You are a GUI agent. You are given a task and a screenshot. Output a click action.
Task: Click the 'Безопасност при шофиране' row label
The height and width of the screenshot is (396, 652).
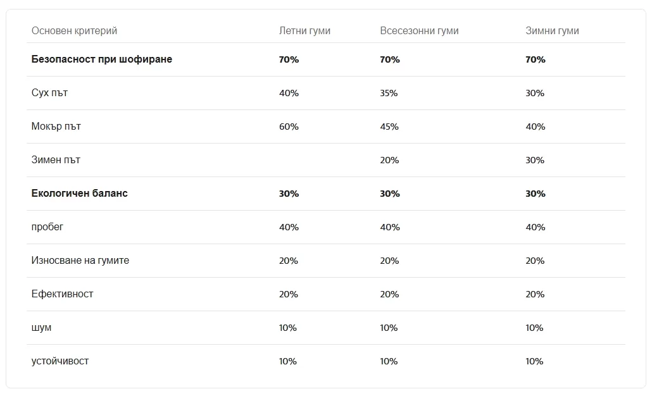(102, 59)
